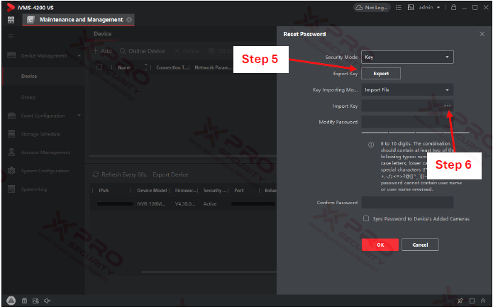
Task: Click the iVMS-4200 red logo icon
Action: (x=11, y=7)
